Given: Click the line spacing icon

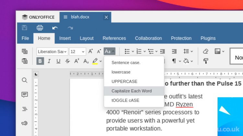Looking at the screenshot, I should (x=186, y=51).
